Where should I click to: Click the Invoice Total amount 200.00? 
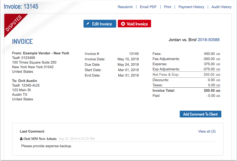(x=209, y=90)
